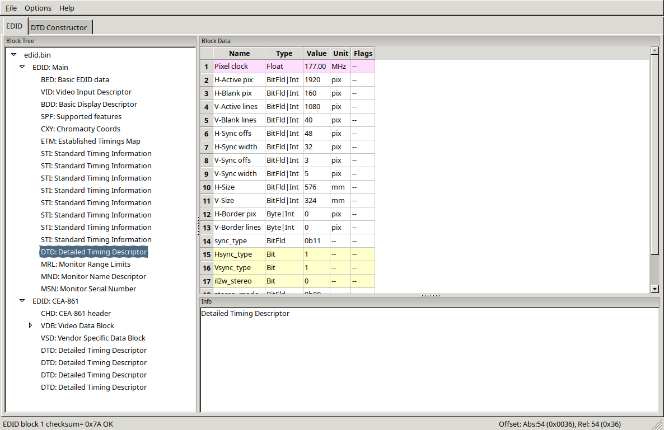
Task: Open the Help menu
Action: [67, 8]
